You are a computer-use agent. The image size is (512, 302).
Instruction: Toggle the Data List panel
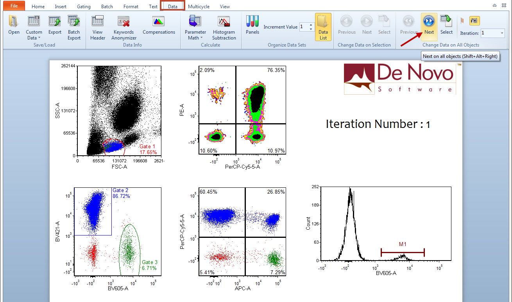tap(323, 27)
